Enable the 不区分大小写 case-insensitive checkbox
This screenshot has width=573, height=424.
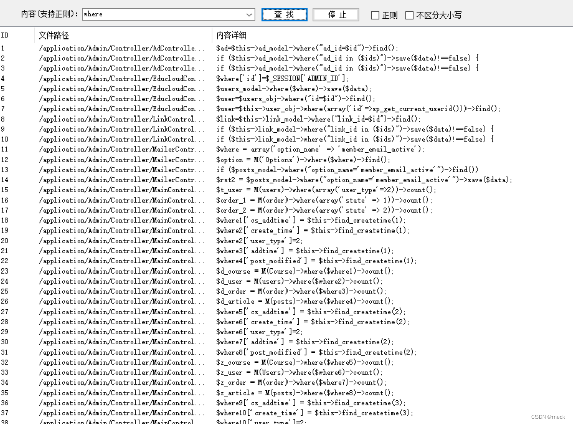(x=409, y=15)
